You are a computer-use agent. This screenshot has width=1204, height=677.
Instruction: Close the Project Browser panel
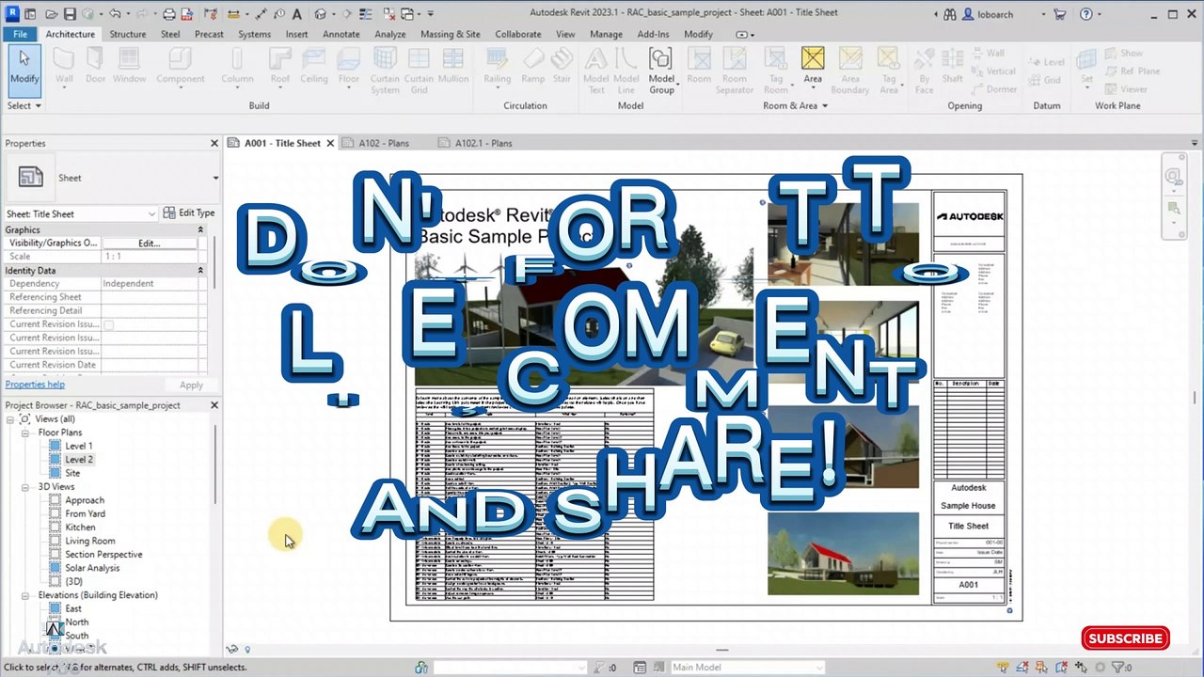coord(214,405)
